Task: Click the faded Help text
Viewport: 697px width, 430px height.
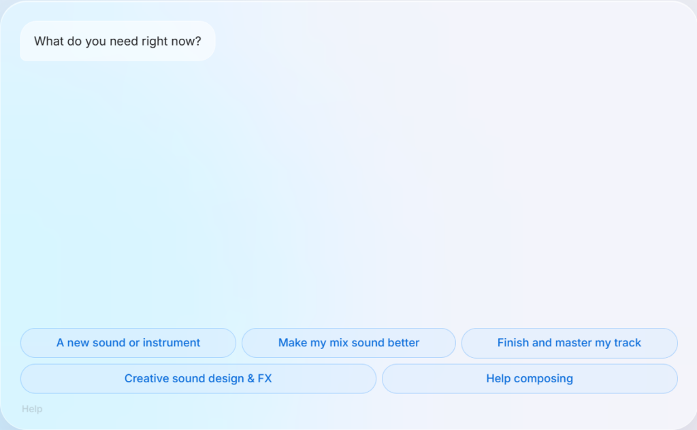Action: coord(32,409)
